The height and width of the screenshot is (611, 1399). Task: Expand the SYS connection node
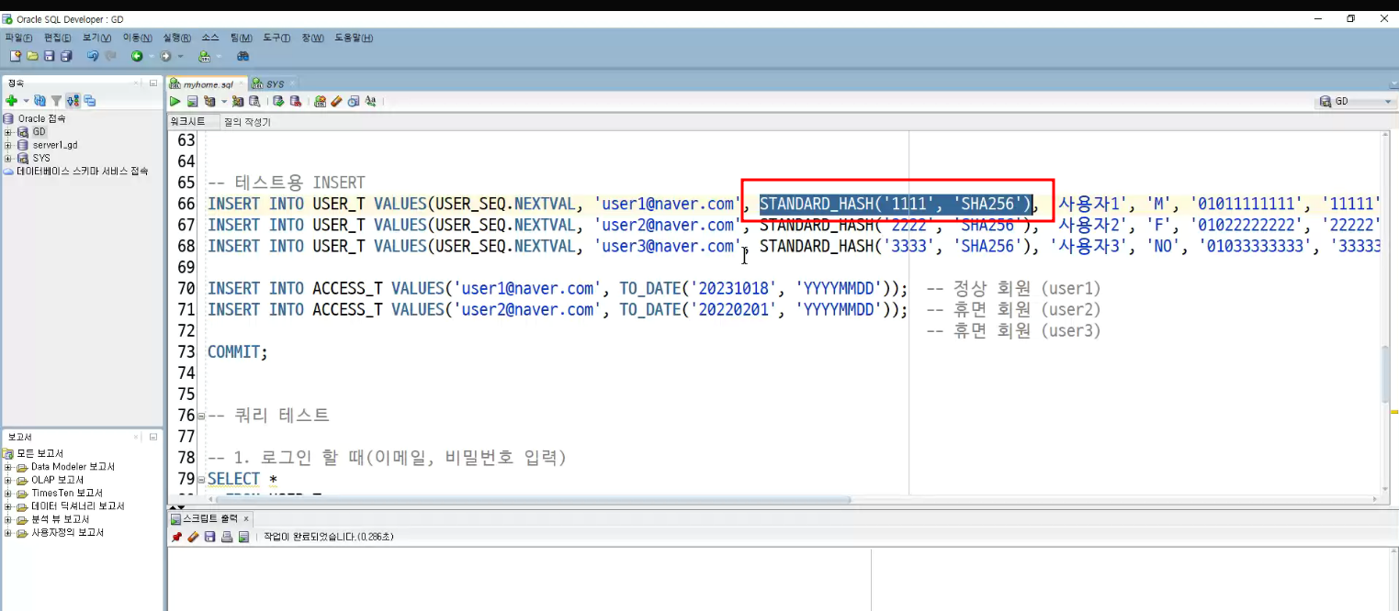(x=7, y=158)
